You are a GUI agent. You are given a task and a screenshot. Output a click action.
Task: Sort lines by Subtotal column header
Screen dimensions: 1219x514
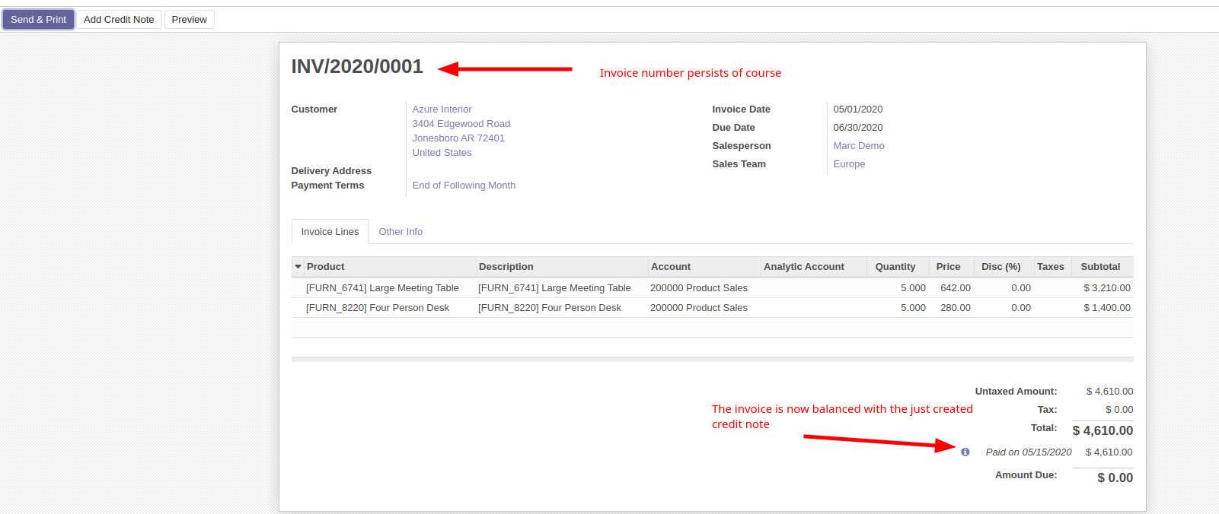[x=1099, y=267]
